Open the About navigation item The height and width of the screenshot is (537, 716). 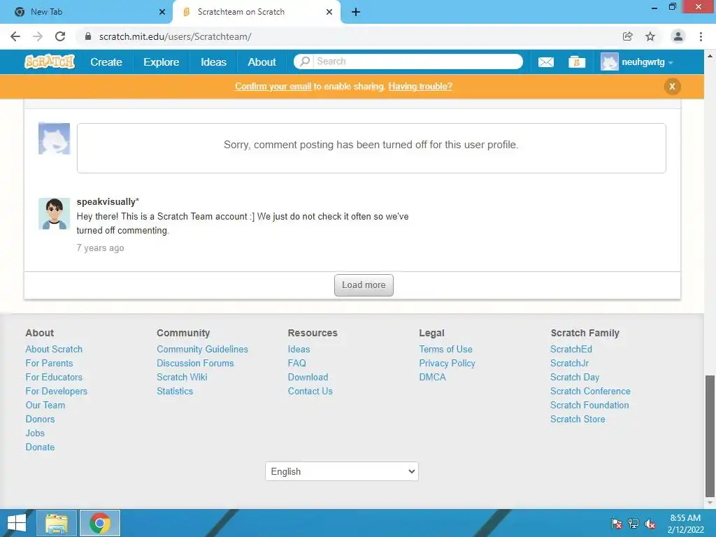pyautogui.click(x=262, y=62)
